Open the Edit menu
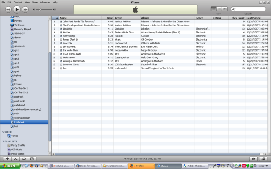Viewport: 271px width, 169px height. coord(9,2)
